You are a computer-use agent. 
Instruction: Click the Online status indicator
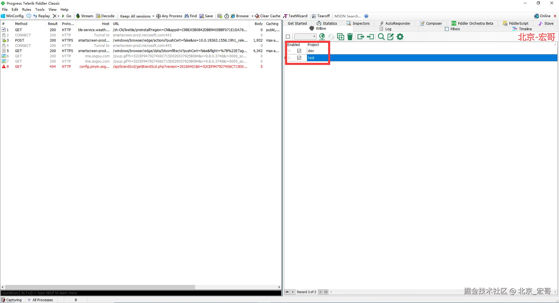click(x=542, y=16)
